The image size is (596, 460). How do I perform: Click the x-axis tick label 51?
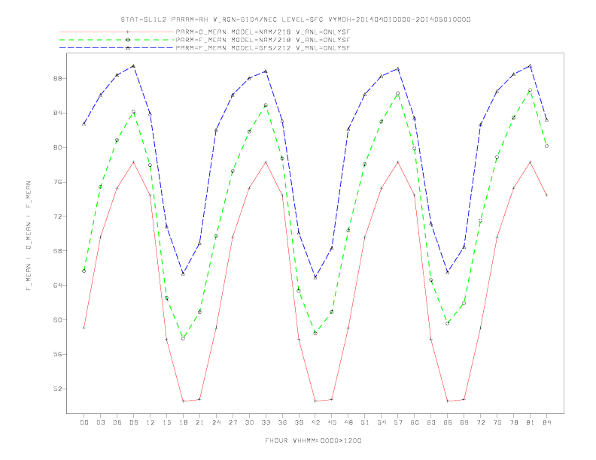point(365,422)
